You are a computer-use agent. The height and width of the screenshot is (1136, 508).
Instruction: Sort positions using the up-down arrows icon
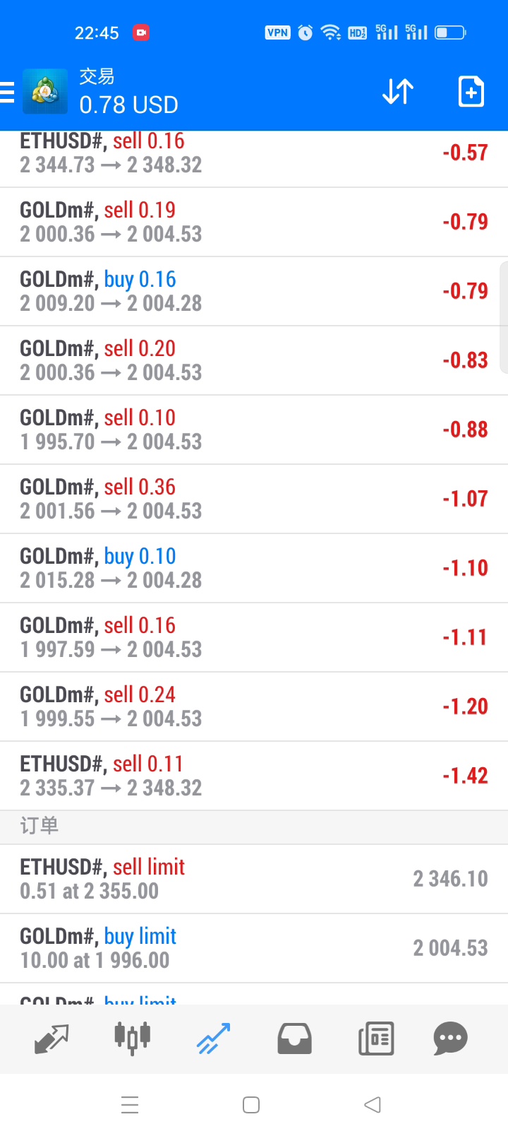click(398, 92)
